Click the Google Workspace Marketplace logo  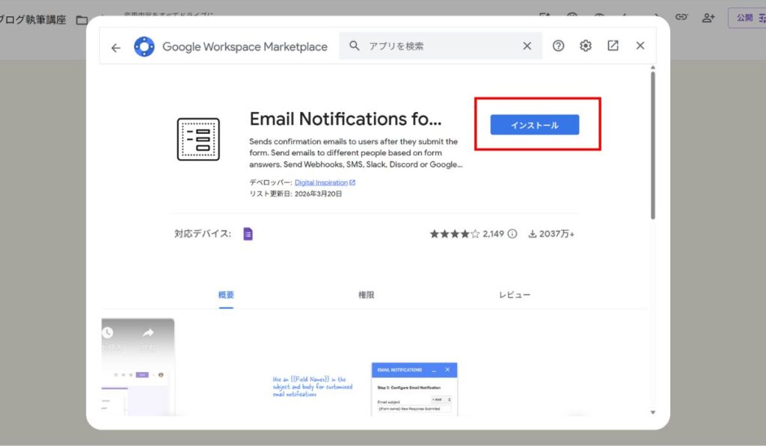tap(144, 47)
